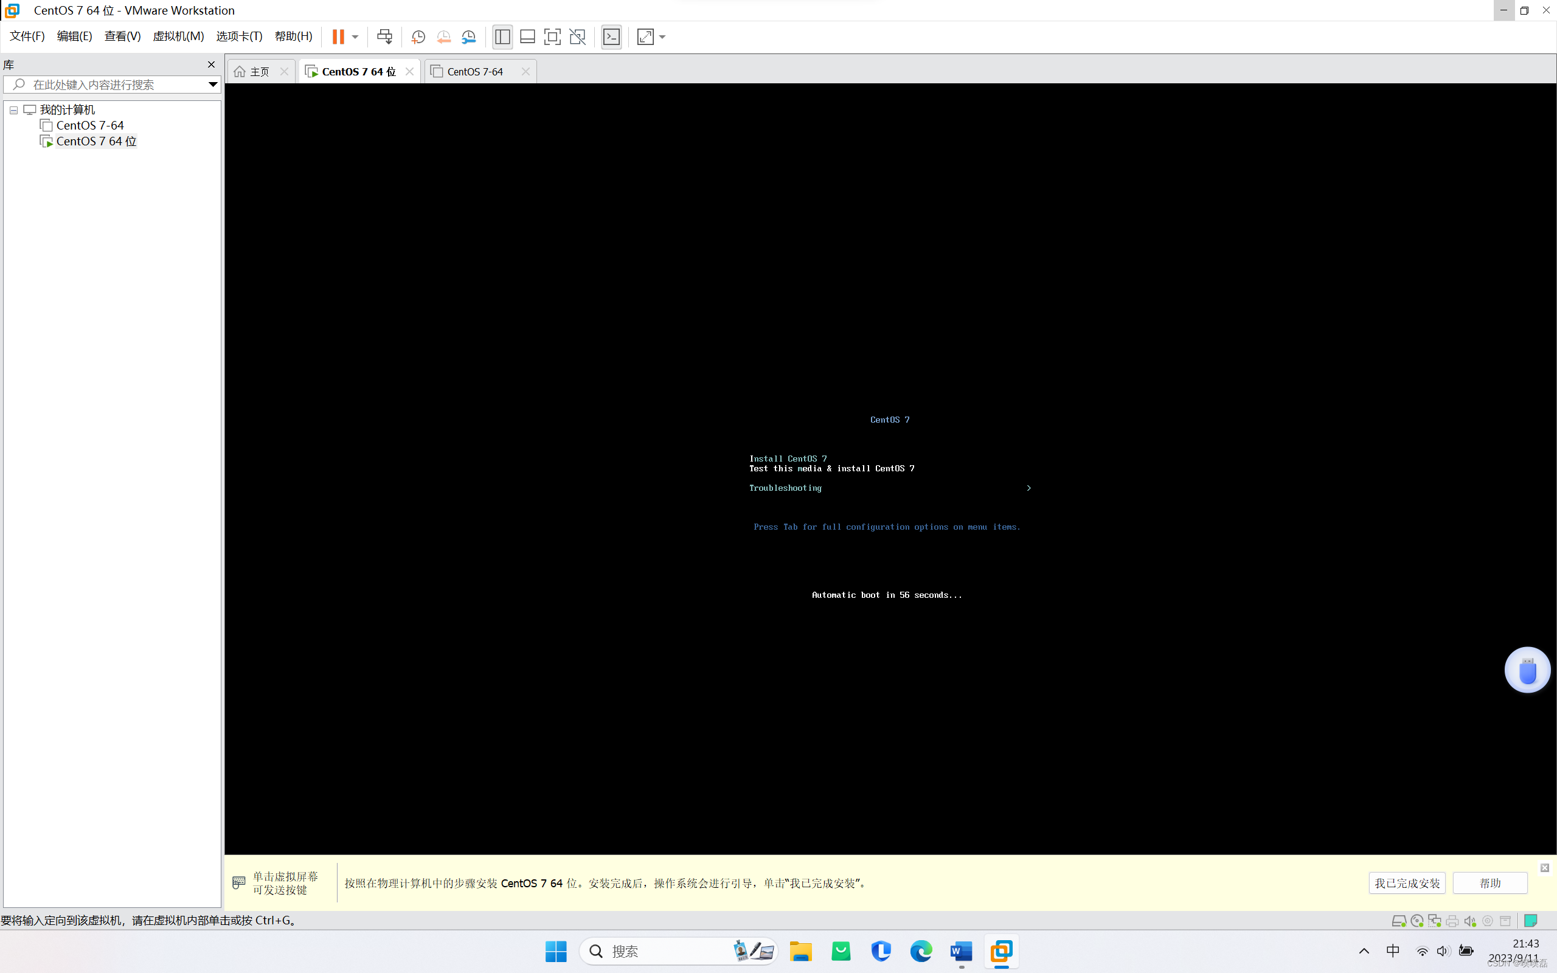
Task: Open the console view icon
Action: point(611,36)
